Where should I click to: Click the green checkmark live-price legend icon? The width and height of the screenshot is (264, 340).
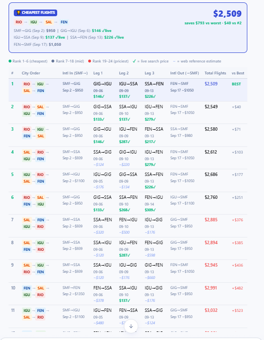134,61
